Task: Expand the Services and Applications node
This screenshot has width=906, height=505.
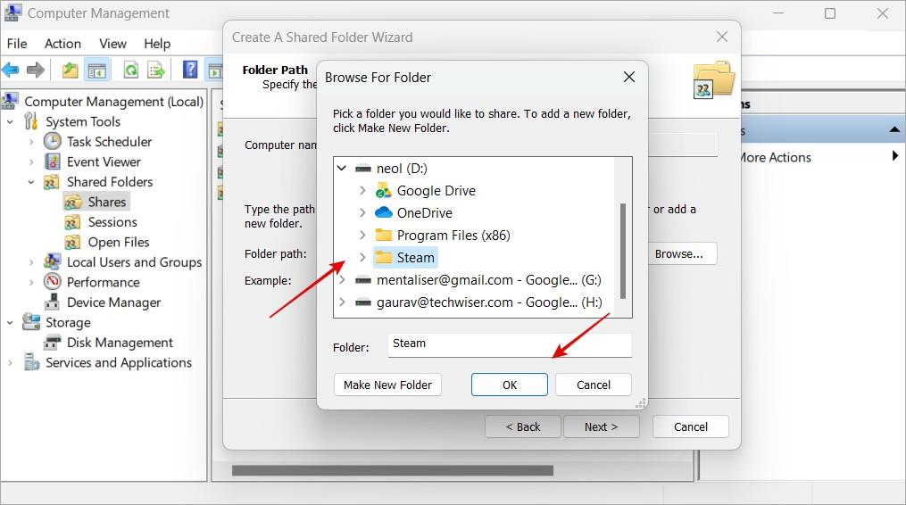Action: [10, 363]
